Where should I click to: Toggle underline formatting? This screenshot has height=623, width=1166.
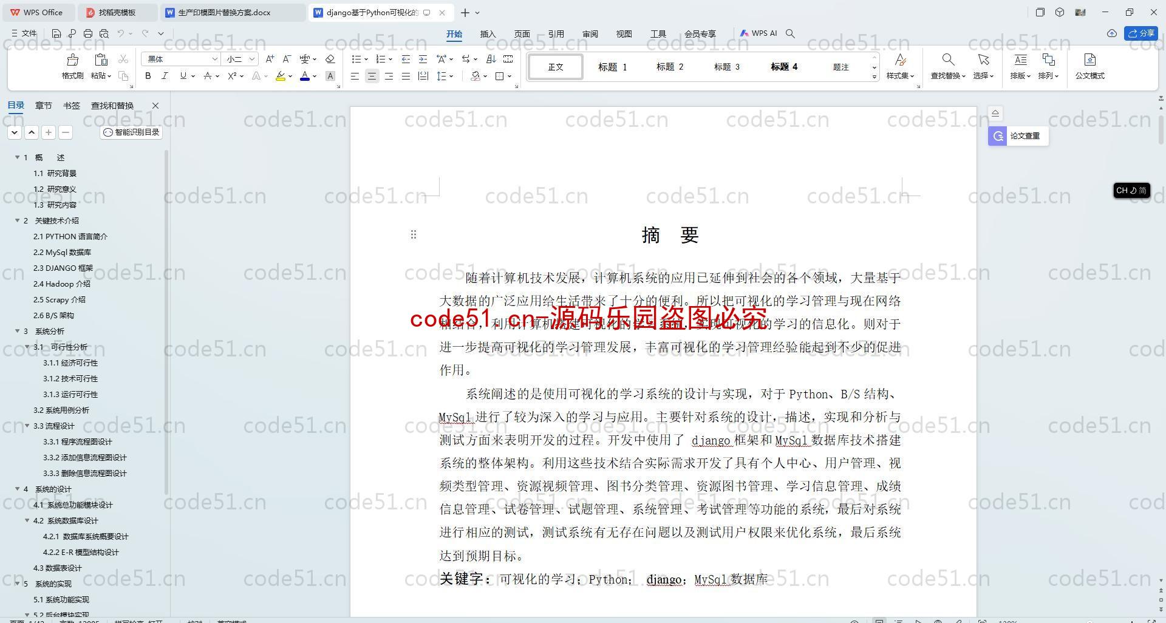(x=183, y=76)
